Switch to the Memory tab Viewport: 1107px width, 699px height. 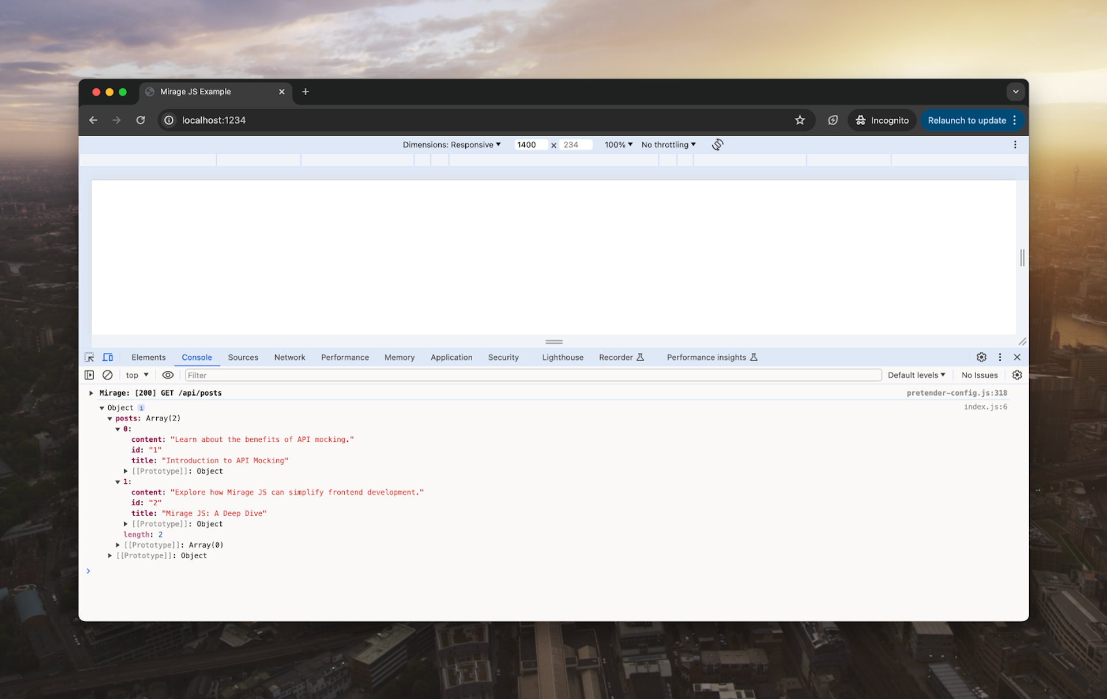pos(399,358)
